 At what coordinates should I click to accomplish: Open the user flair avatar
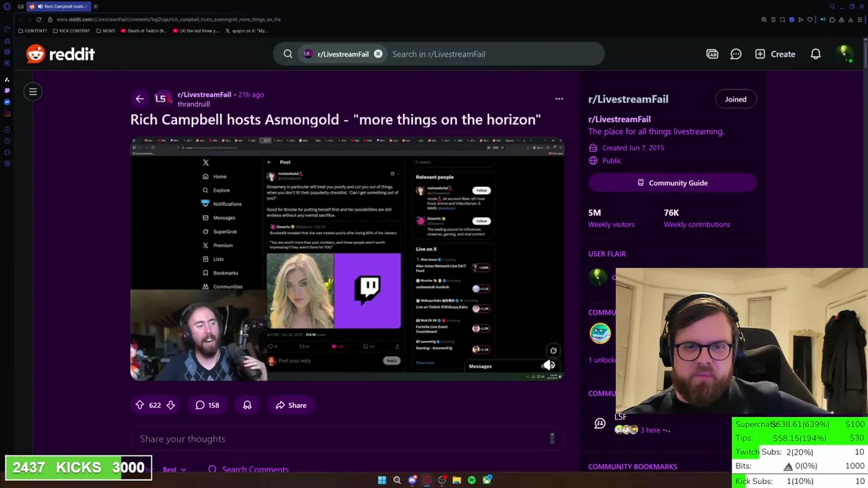(598, 277)
